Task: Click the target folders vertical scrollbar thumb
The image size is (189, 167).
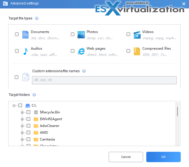Action: [177, 111]
